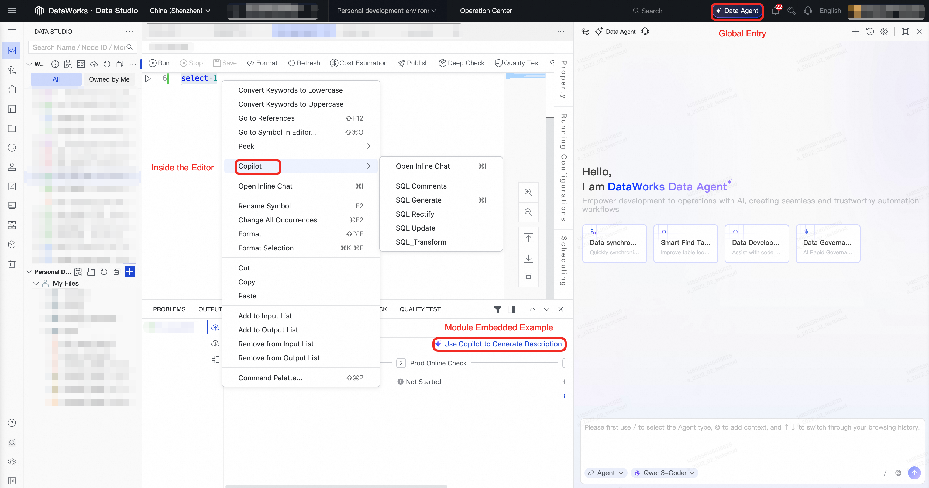The width and height of the screenshot is (929, 488).
Task: Start a new chat with plus icon in Data Agent
Action: click(855, 31)
